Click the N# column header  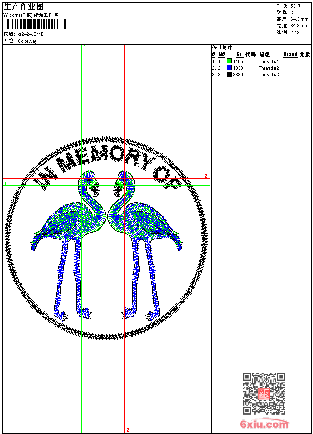pyautogui.click(x=221, y=55)
